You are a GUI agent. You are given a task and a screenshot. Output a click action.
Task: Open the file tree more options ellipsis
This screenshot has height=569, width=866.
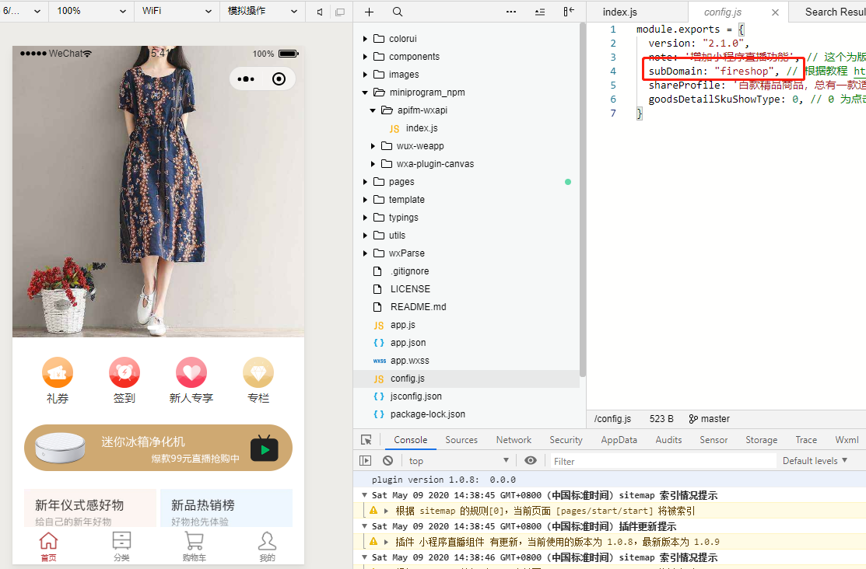tap(511, 12)
